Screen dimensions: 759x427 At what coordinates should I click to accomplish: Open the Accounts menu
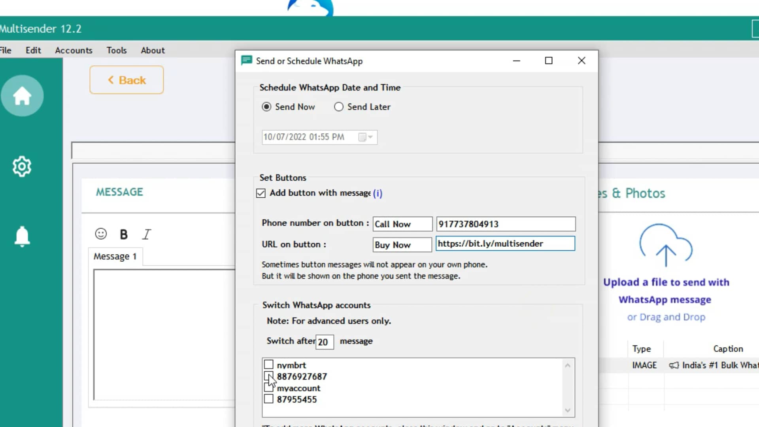click(x=74, y=50)
